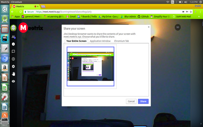Click the Chromium launcher icon
The height and width of the screenshot is (127, 203).
(5, 58)
